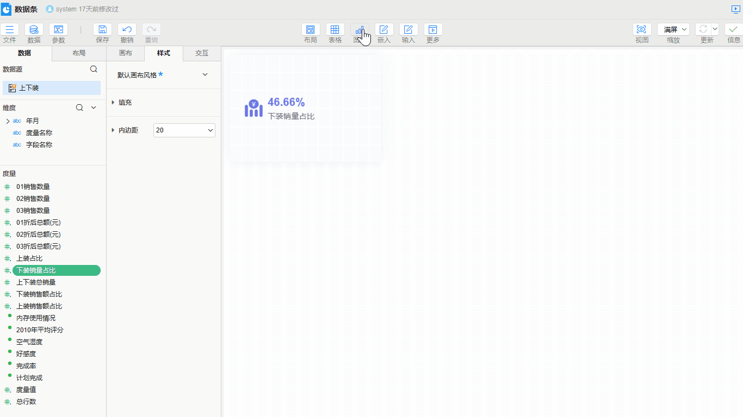Viewport: 743px width, 417px height.
Task: Click the Save (保存) toolbar icon
Action: tap(102, 30)
